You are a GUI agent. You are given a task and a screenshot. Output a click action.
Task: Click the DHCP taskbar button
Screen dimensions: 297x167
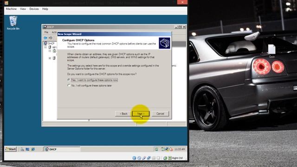pyautogui.click(x=62, y=149)
